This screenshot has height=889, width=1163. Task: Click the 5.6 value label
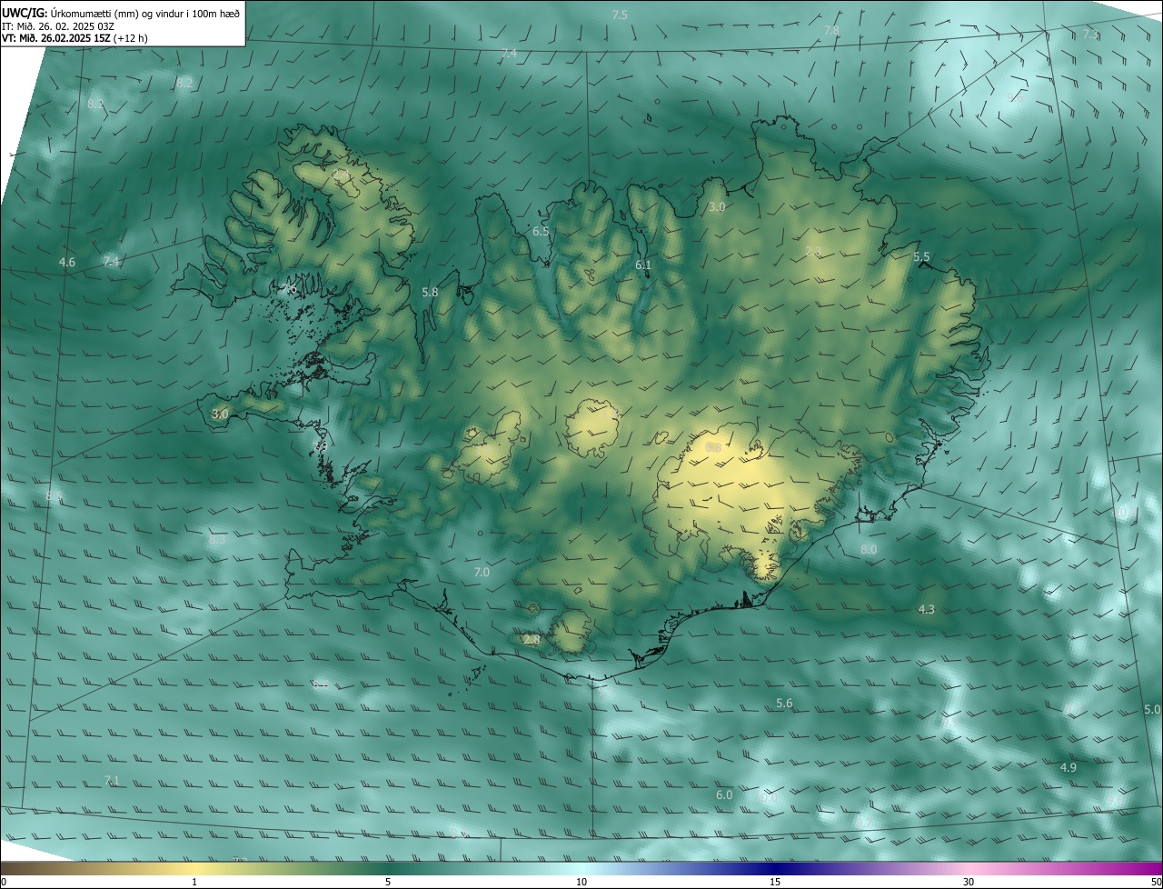[x=784, y=704]
